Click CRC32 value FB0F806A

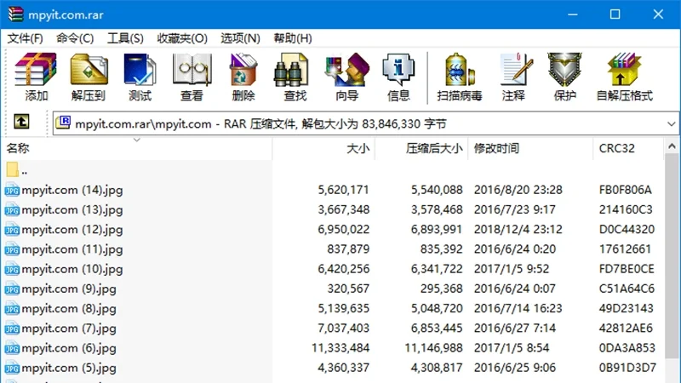[x=626, y=190]
